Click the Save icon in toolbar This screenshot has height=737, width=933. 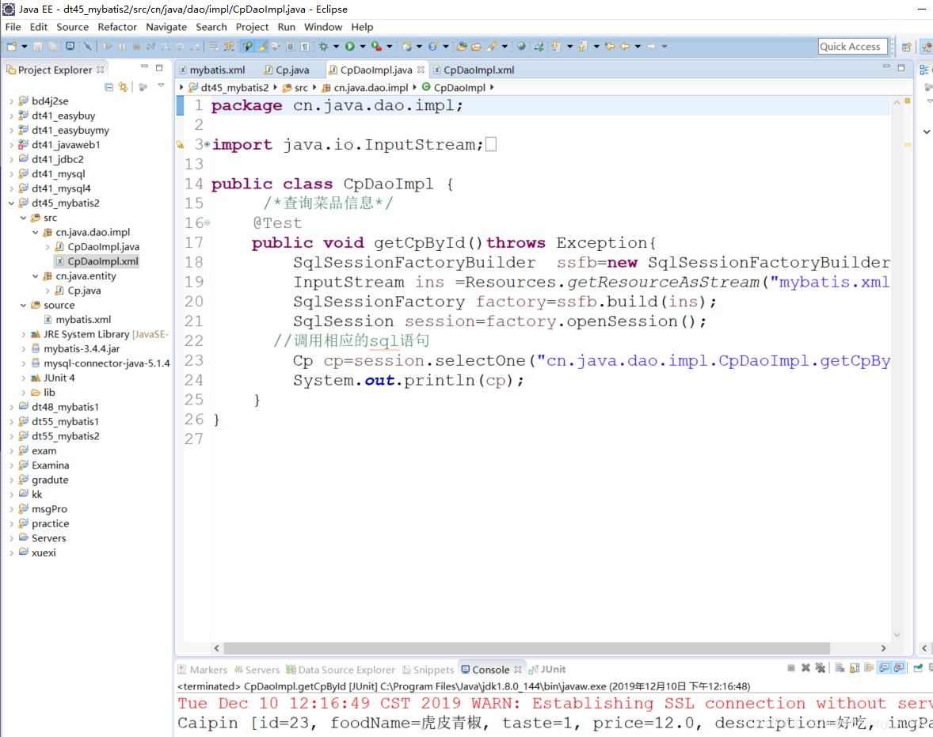37,47
